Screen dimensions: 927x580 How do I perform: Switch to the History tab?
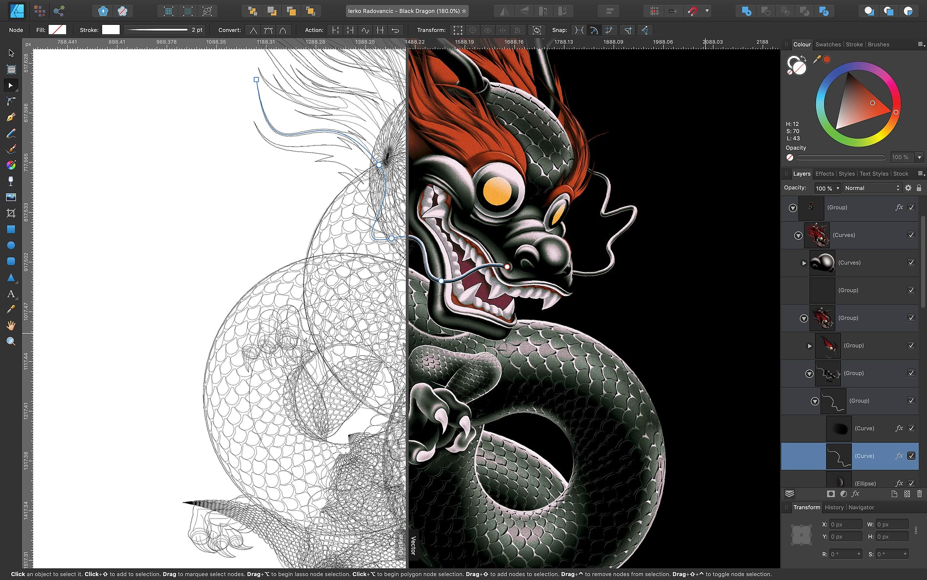834,507
